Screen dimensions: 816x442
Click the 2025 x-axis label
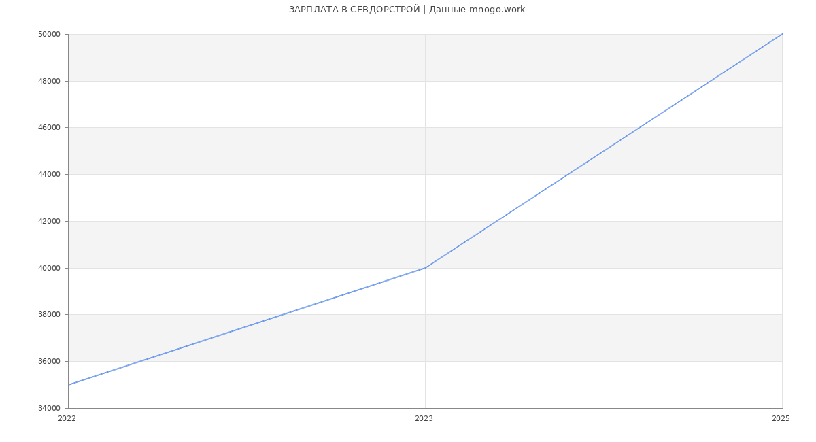pyautogui.click(x=781, y=419)
